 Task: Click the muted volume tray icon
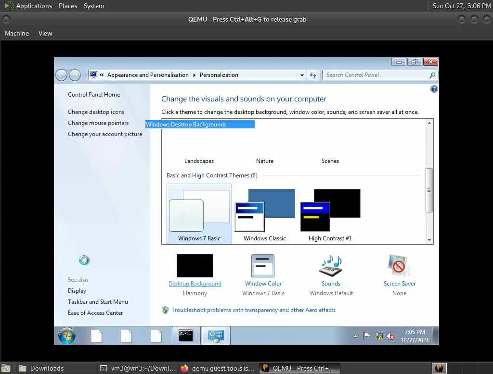391,337
